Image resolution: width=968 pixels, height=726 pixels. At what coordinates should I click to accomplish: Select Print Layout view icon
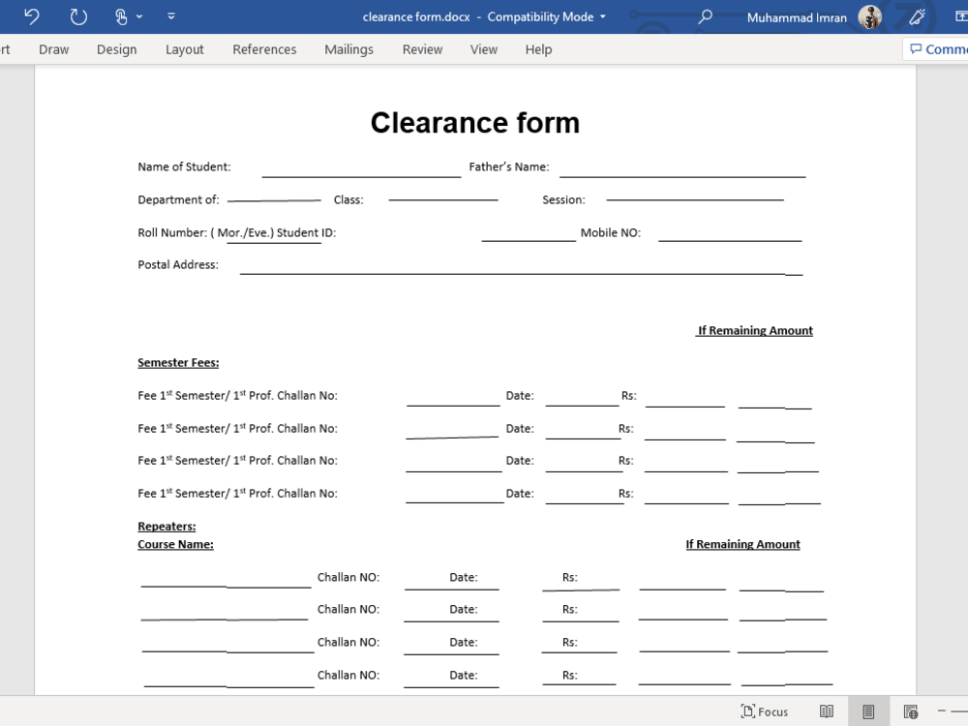click(x=868, y=711)
